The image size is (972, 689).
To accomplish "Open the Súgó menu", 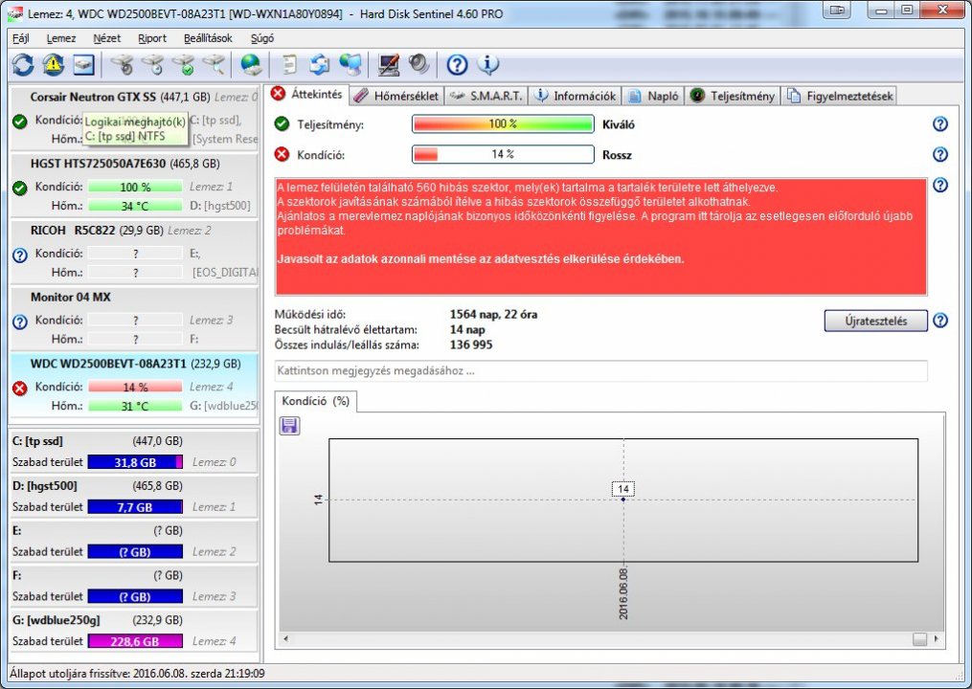I will coord(262,38).
